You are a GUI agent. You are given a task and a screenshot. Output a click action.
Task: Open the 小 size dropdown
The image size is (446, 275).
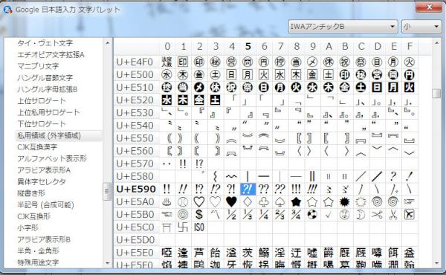coord(421,27)
